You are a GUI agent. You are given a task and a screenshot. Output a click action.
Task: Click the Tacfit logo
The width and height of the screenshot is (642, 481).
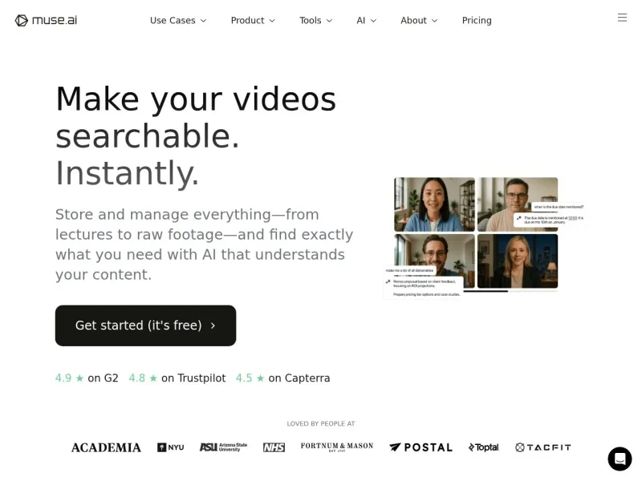click(543, 447)
